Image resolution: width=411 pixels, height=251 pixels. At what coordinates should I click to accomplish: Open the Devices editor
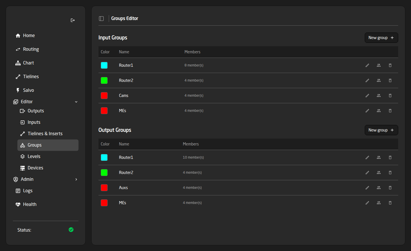(x=48, y=168)
